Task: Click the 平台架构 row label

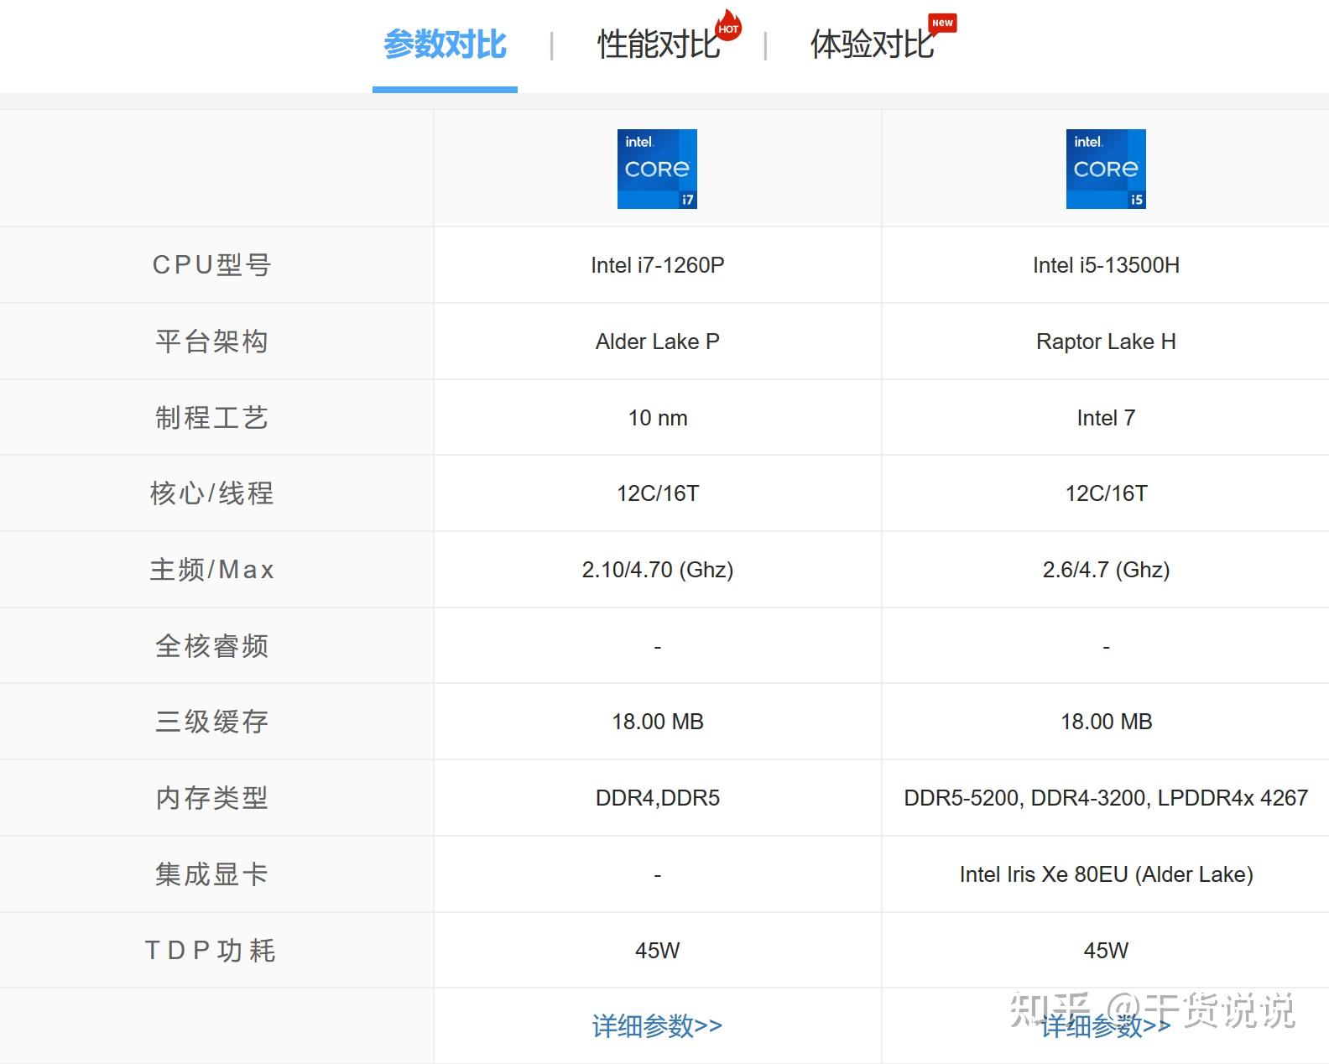Action: (x=211, y=342)
